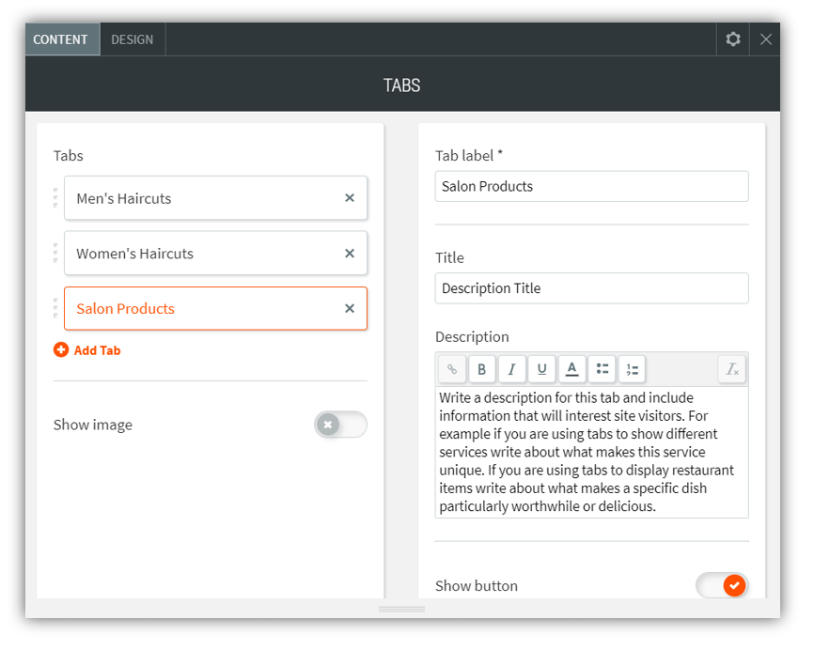This screenshot has width=814, height=650.
Task: Open the settings gear in the header
Action: [733, 39]
